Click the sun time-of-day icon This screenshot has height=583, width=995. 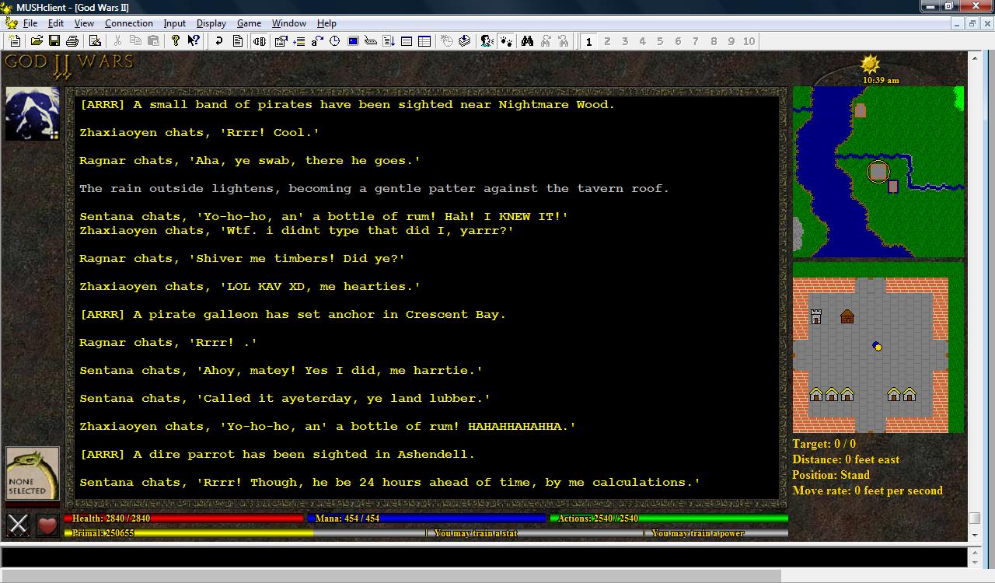click(x=870, y=64)
